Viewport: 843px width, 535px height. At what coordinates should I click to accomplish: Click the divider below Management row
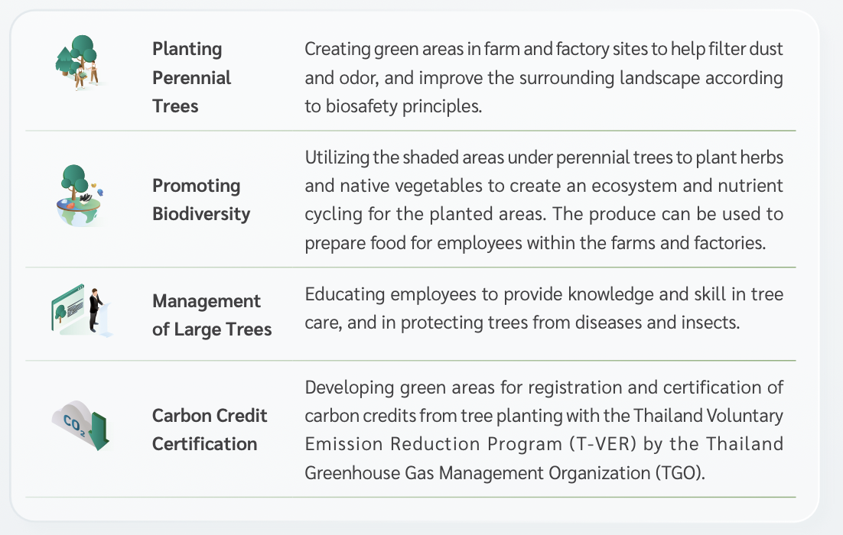(410, 361)
